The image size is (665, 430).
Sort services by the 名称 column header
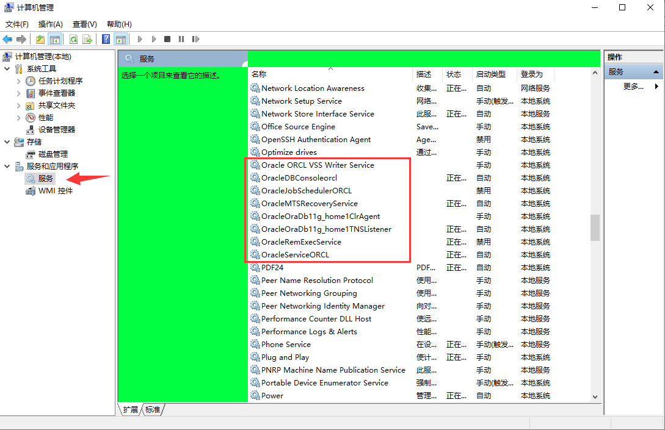tap(330, 74)
